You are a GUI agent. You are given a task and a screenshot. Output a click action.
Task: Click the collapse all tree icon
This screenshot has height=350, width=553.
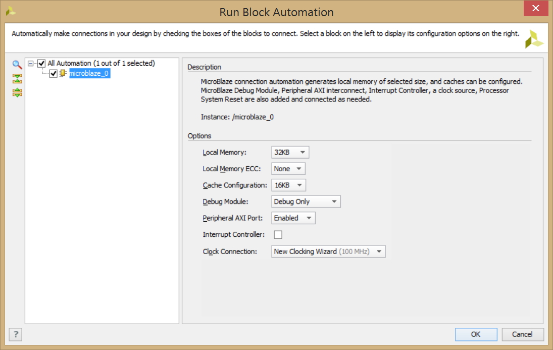[17, 78]
